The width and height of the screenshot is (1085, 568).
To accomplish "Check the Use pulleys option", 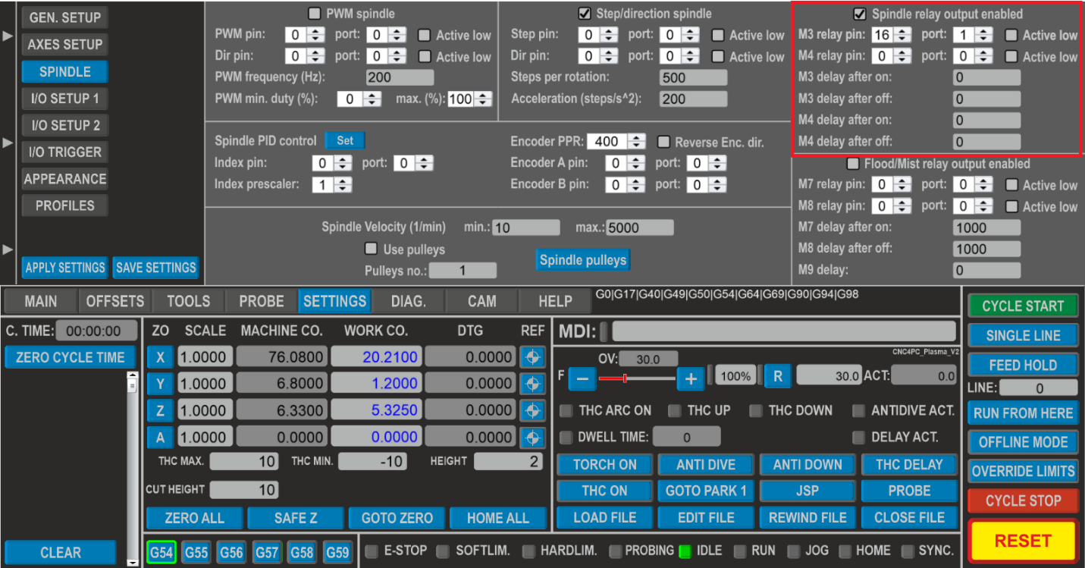I will coord(371,247).
